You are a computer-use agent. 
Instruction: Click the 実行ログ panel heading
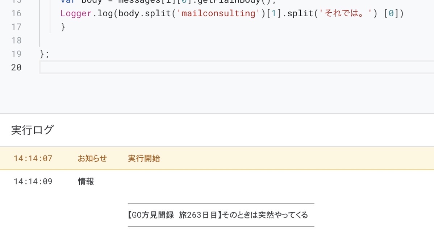click(32, 130)
